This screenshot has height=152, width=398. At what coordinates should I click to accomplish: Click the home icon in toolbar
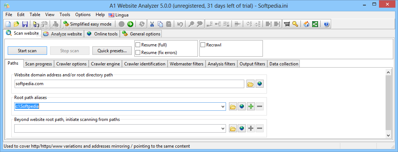click(307, 24)
